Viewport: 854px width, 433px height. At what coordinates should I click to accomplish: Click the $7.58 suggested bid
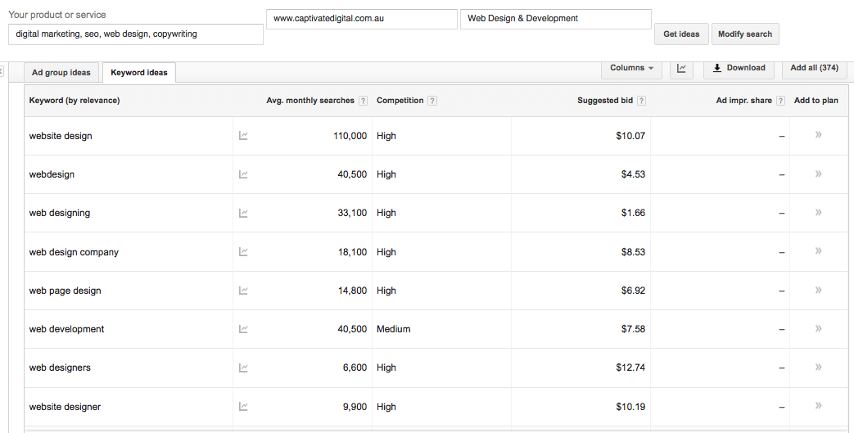click(634, 329)
